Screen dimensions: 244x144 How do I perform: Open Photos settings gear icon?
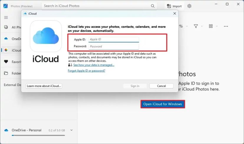[x=189, y=6]
